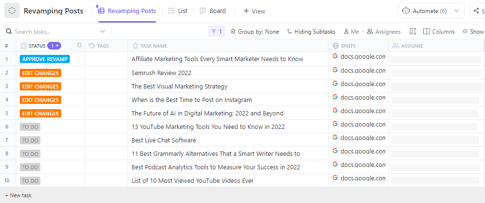The image size is (485, 203).
Task: Click the filter icon showing 1 active filter
Action: pyautogui.click(x=216, y=32)
